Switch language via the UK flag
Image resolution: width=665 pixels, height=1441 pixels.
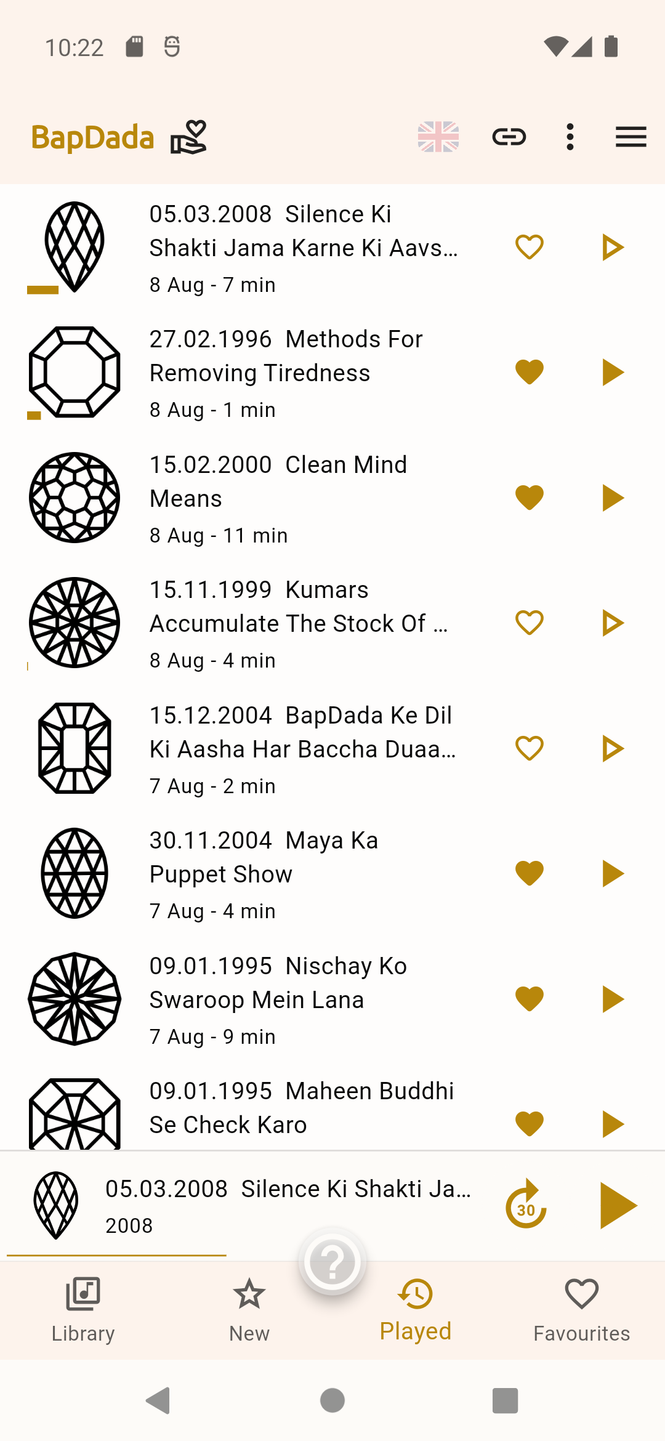pos(438,137)
